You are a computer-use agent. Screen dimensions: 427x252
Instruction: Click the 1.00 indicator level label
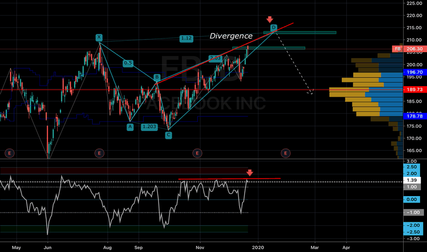point(412,187)
